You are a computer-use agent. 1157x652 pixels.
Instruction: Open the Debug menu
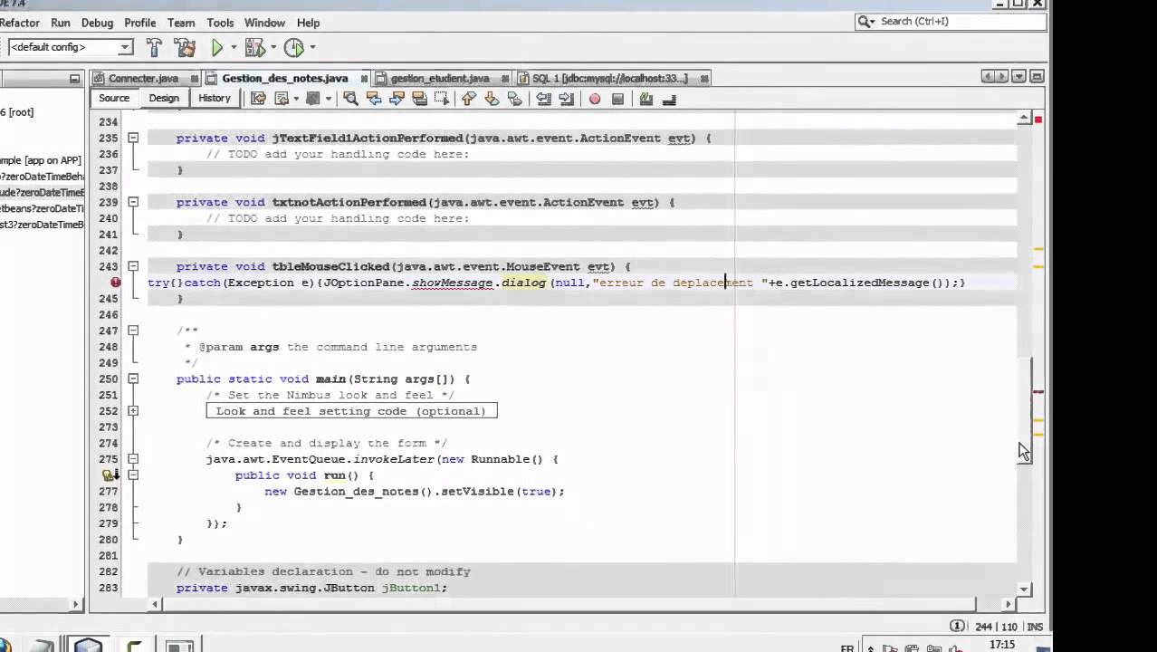[97, 23]
